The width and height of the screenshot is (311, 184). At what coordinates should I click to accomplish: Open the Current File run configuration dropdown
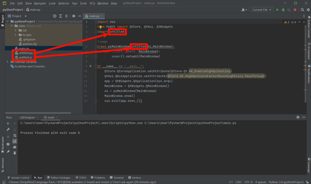(x=262, y=10)
